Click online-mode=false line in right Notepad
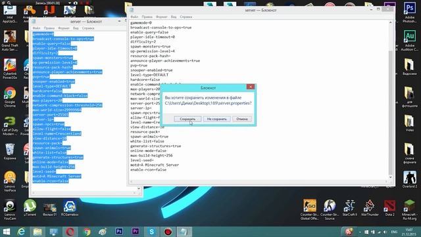 (x=148, y=151)
